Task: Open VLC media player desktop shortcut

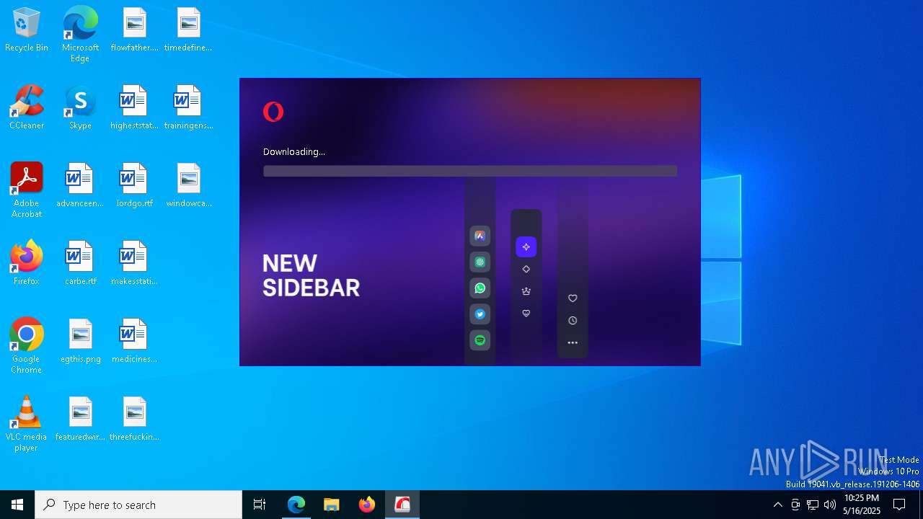Action: pyautogui.click(x=27, y=424)
